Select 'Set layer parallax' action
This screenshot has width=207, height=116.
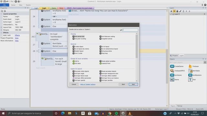tap(106, 80)
